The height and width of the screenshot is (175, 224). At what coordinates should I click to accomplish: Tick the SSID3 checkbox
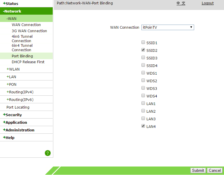click(x=143, y=57)
